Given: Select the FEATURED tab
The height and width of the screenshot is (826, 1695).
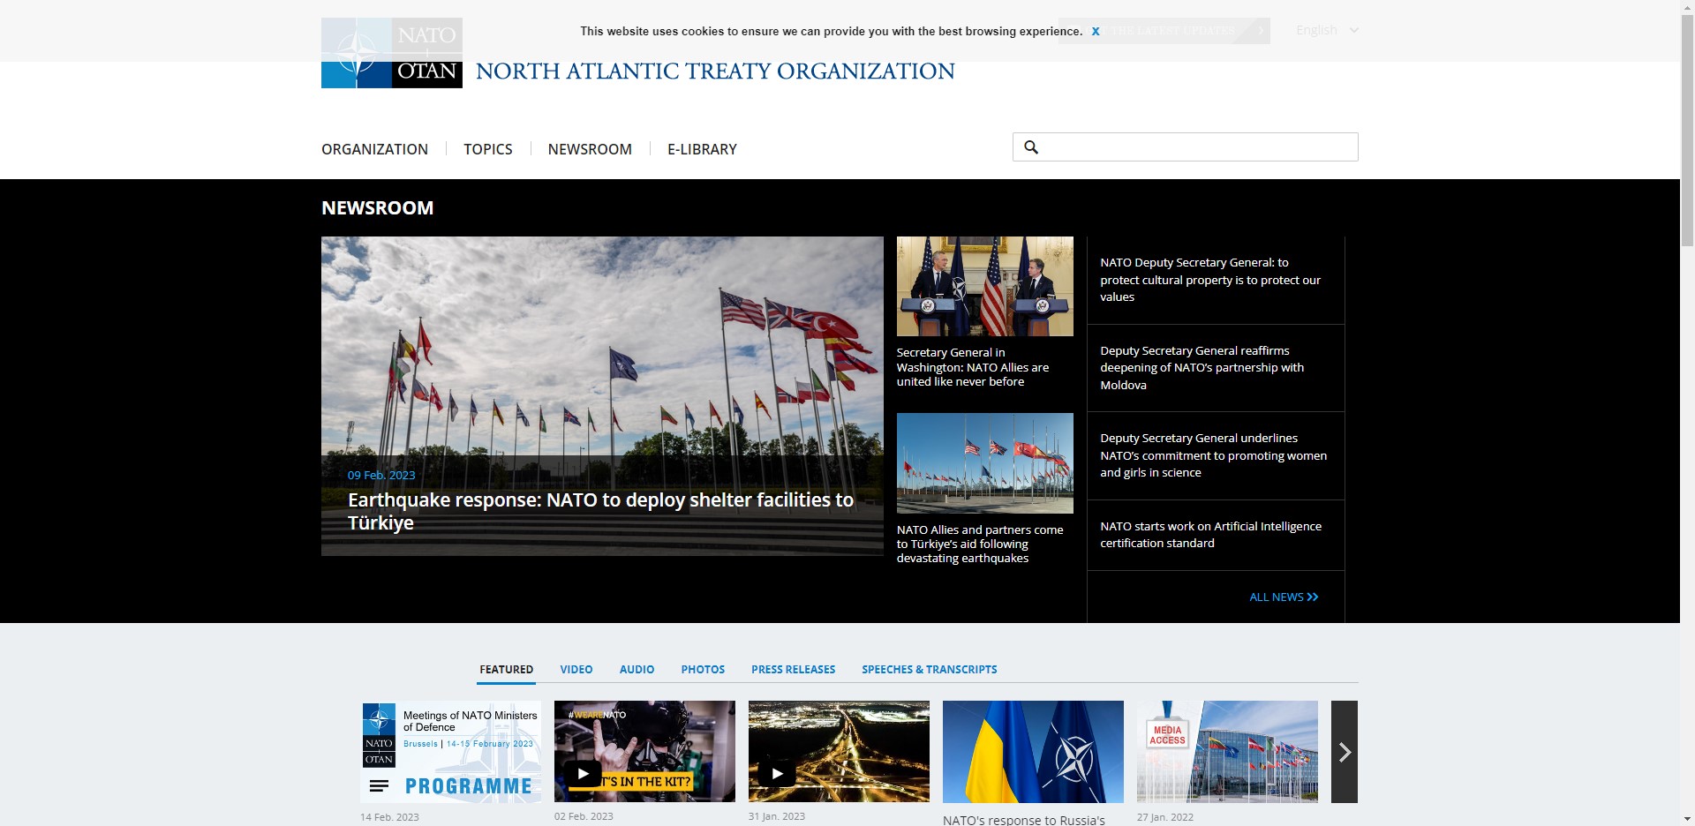Looking at the screenshot, I should (506, 670).
